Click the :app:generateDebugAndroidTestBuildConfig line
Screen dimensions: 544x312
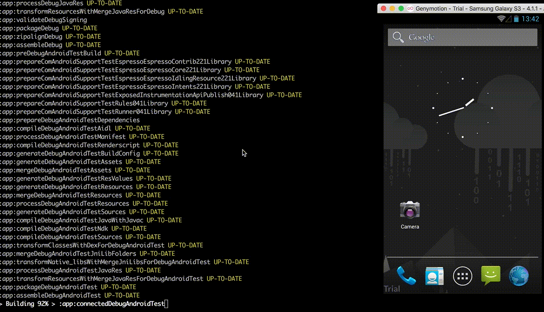pyautogui.click(x=89, y=153)
